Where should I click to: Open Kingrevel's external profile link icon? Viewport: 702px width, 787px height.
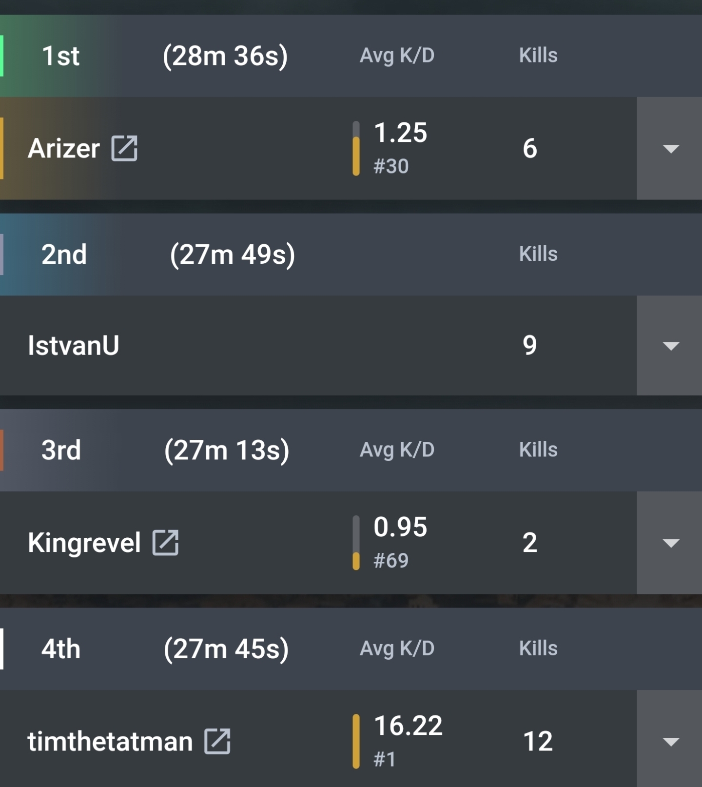165,542
